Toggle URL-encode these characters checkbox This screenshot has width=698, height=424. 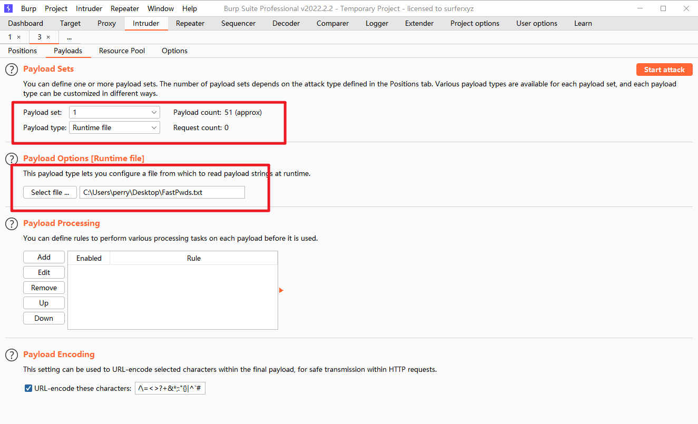coord(28,389)
